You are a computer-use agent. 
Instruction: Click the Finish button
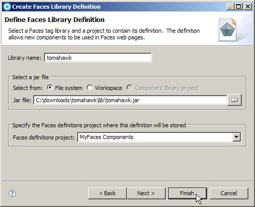[x=188, y=193]
